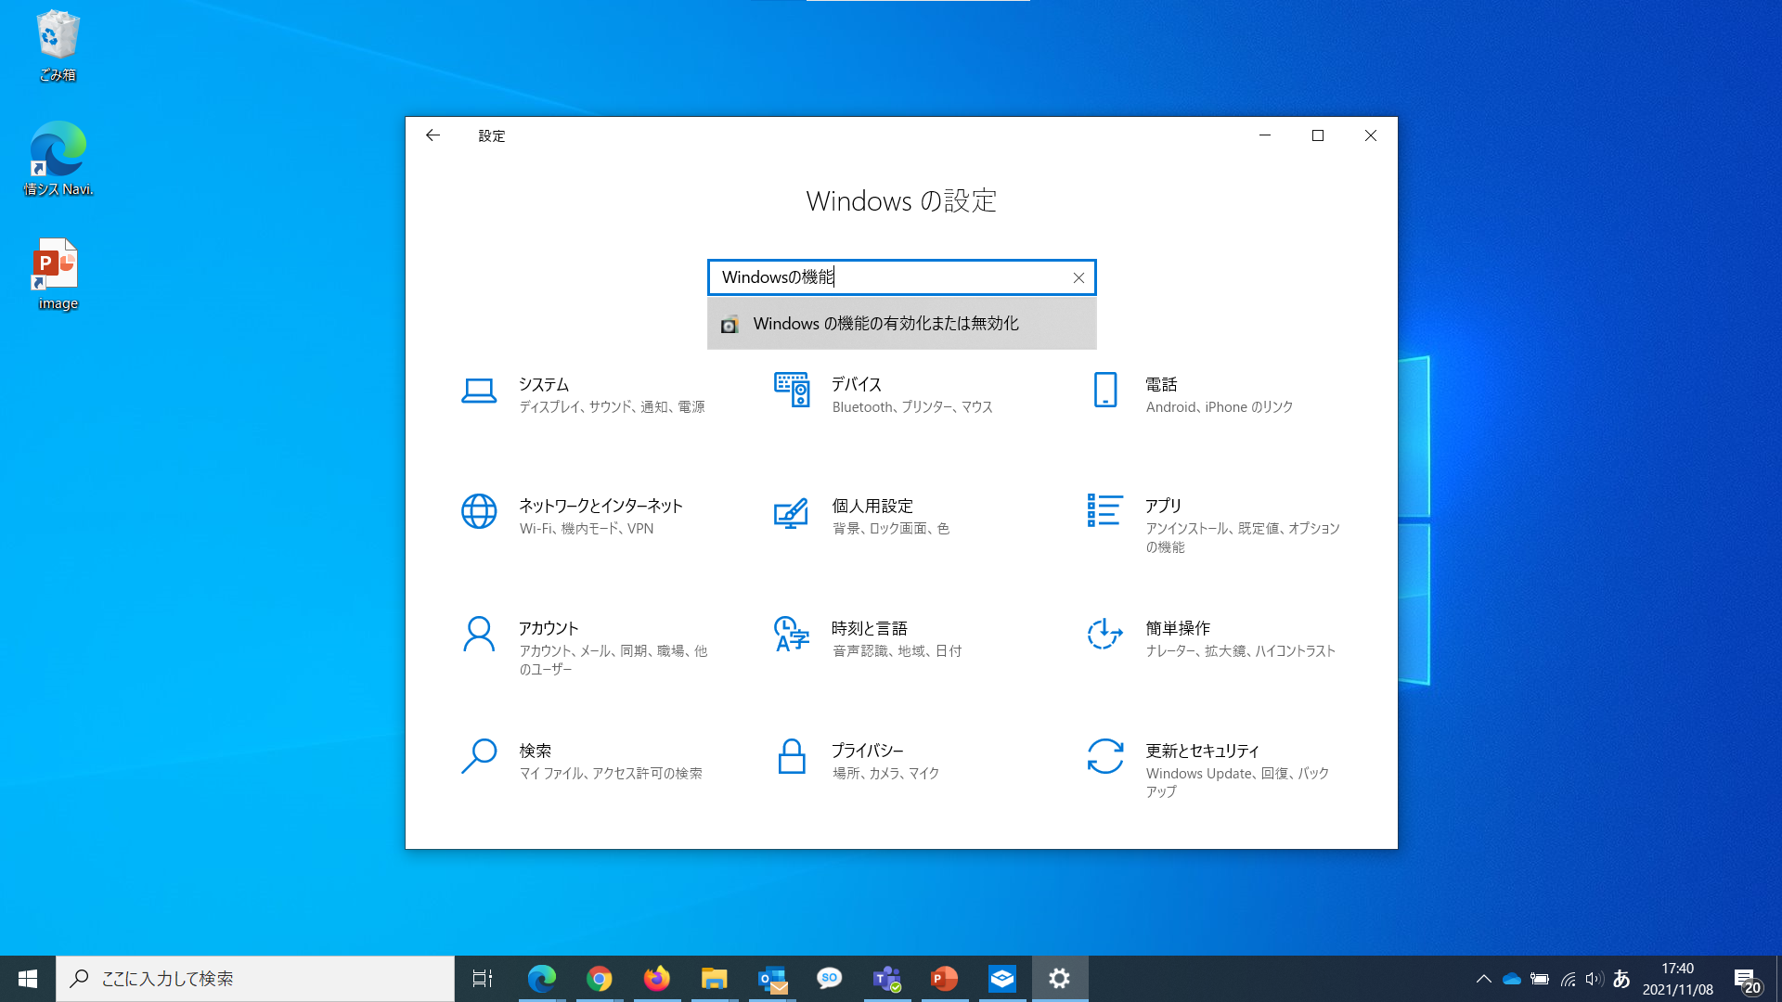Open the 電話 phone icon
Image resolution: width=1782 pixels, height=1002 pixels.
(x=1105, y=390)
